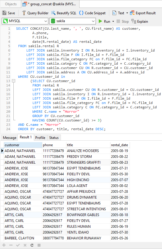Click the apply changes checkmark icon

point(18,245)
